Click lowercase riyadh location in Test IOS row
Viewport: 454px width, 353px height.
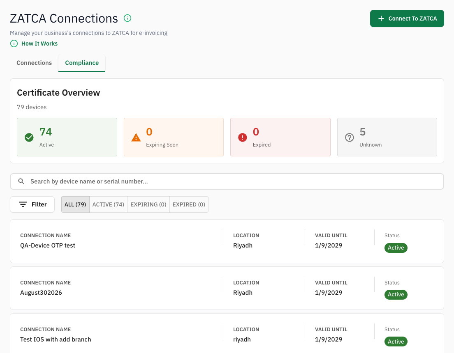tap(242, 339)
